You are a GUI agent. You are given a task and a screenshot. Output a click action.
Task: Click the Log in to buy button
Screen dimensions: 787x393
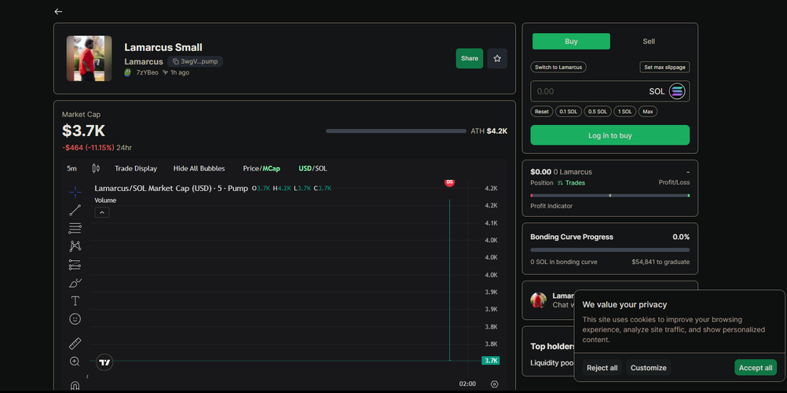[x=609, y=135]
